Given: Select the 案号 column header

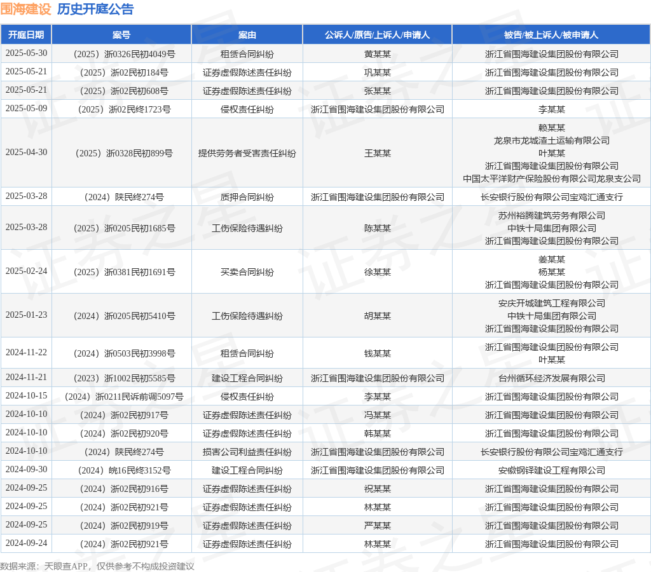Looking at the screenshot, I should [x=121, y=35].
